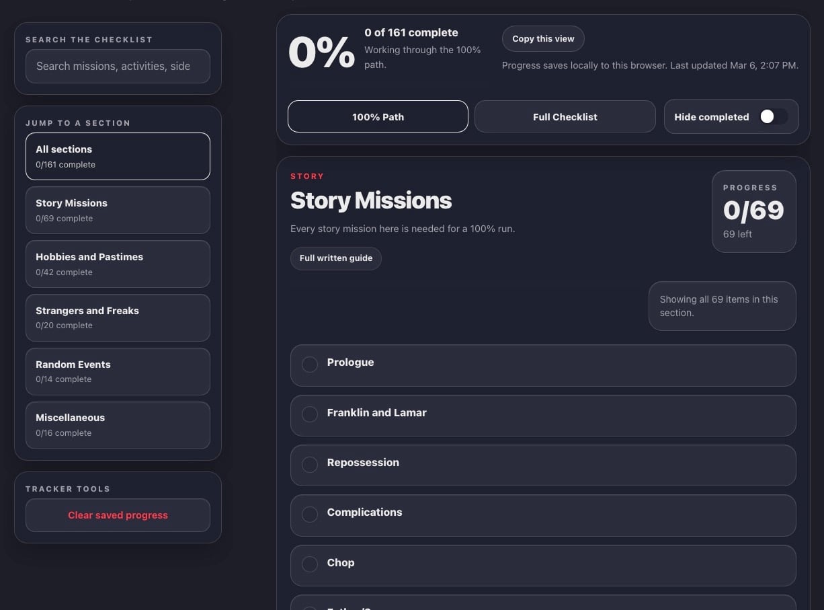This screenshot has height=610, width=824.
Task: Click the checklist search field
Action: click(118, 67)
